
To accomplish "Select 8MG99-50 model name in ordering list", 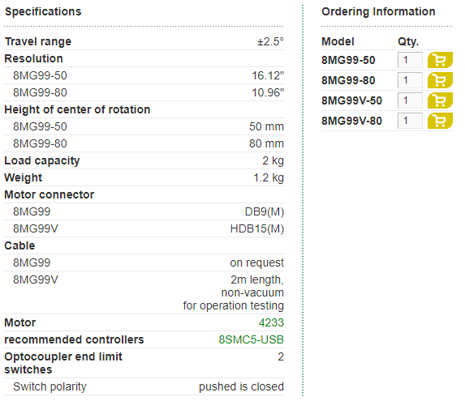I will (x=348, y=60).
